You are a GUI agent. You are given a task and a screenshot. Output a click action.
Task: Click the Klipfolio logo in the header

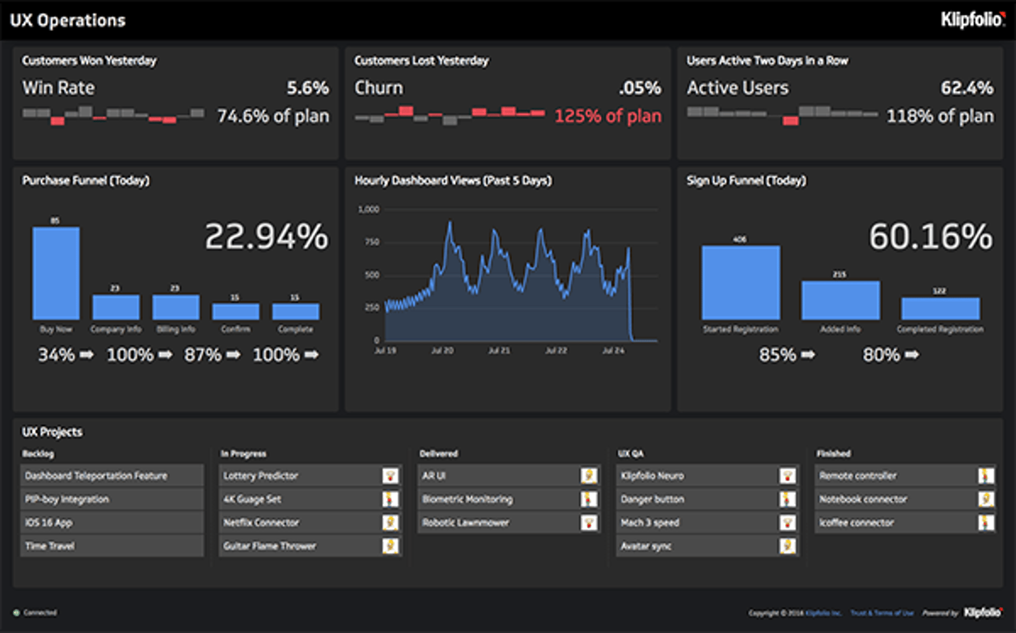pos(973,20)
